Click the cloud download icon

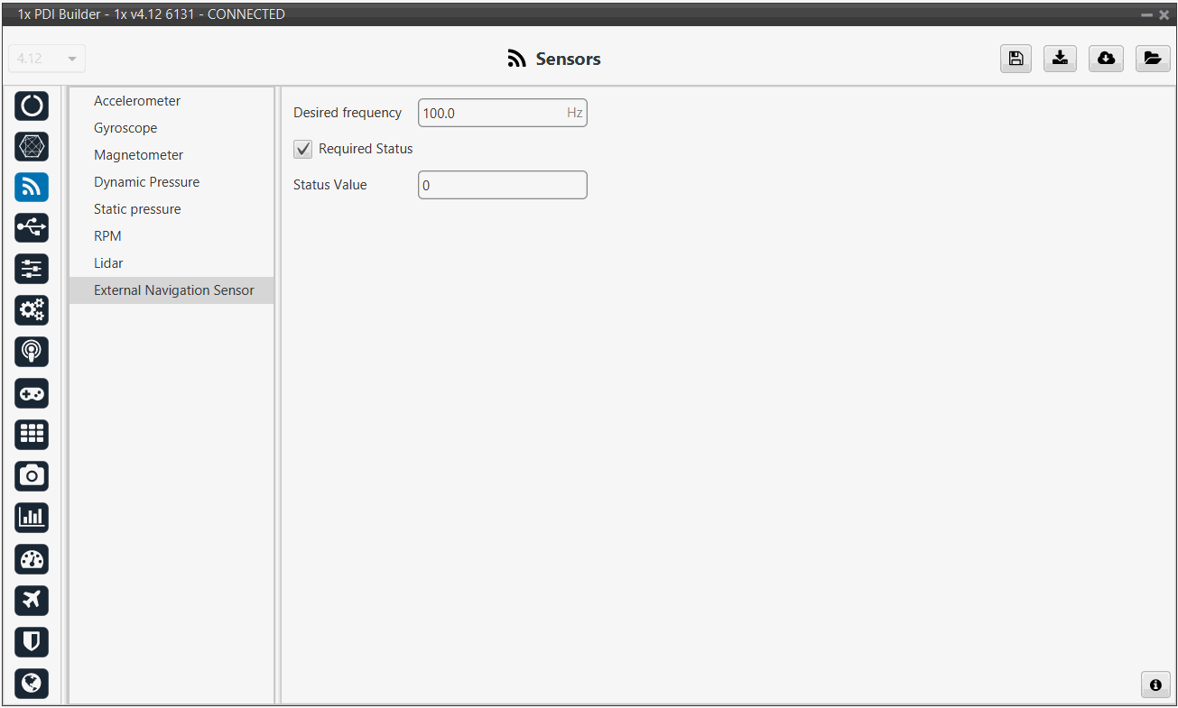pyautogui.click(x=1106, y=59)
